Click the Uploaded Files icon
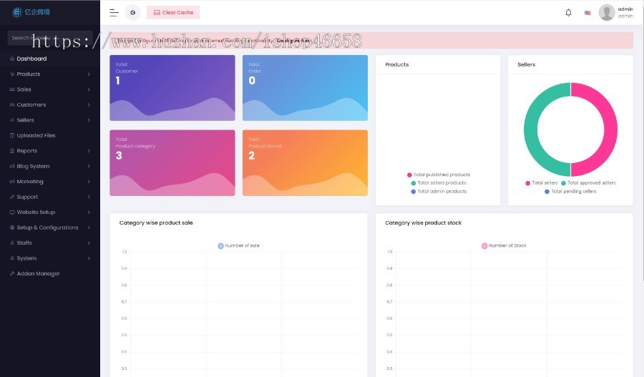644x377 pixels. click(x=12, y=135)
